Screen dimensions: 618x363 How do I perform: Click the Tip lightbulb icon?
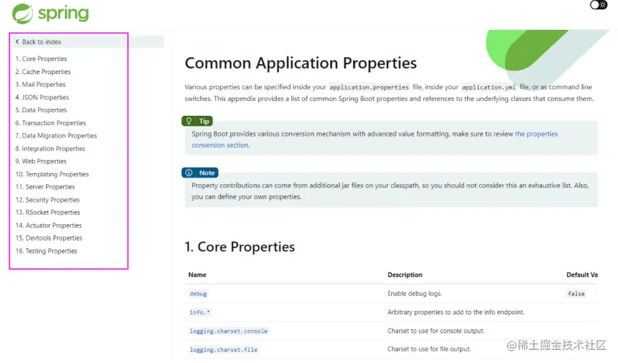(189, 121)
